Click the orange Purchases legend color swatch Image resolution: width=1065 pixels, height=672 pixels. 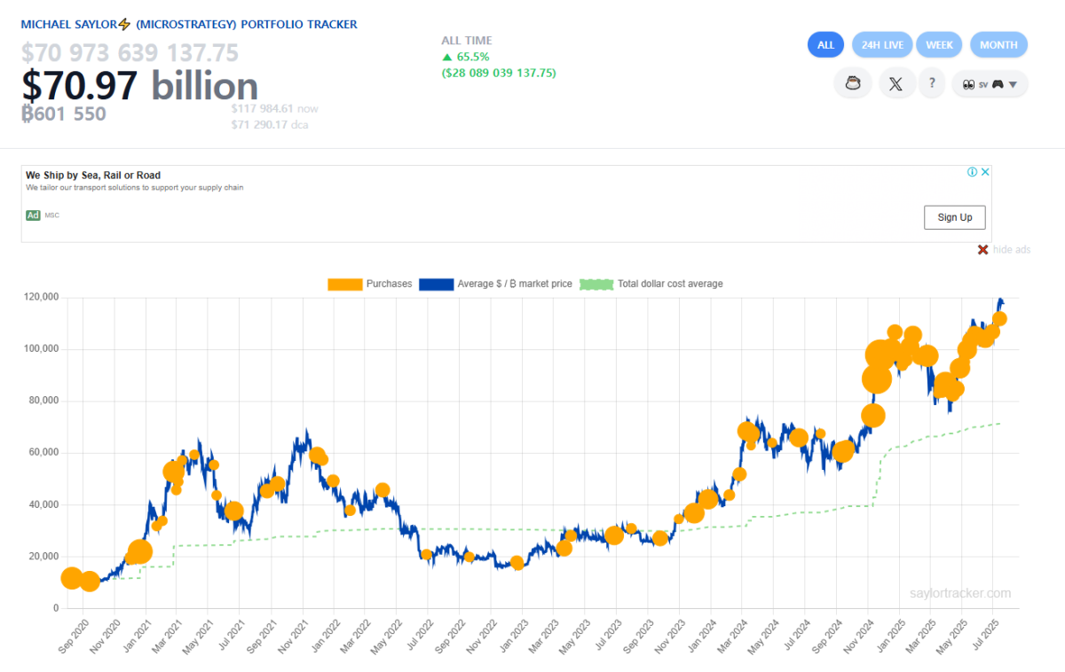coord(345,284)
